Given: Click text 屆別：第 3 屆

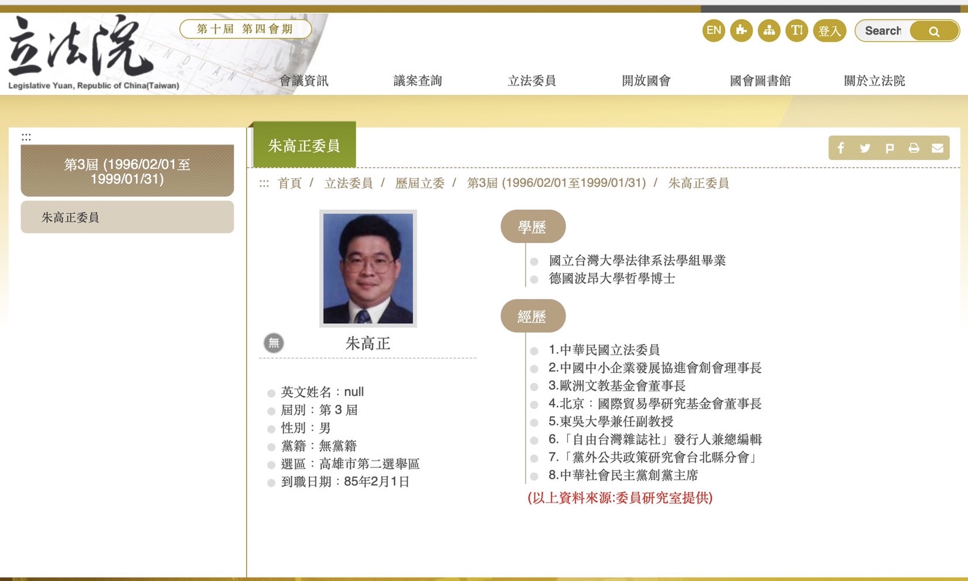Looking at the screenshot, I should point(319,410).
